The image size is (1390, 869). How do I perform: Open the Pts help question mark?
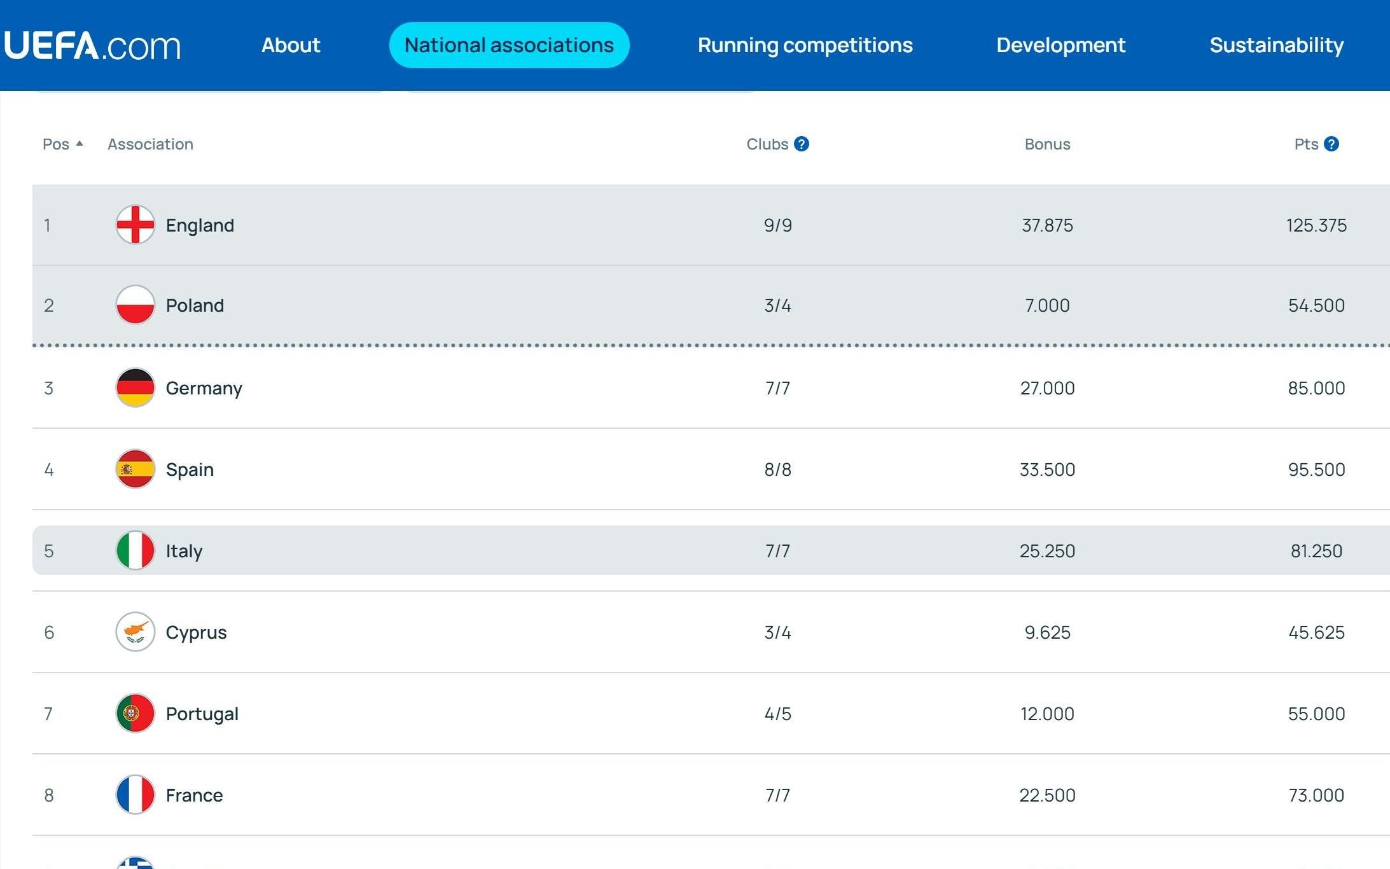coord(1331,144)
